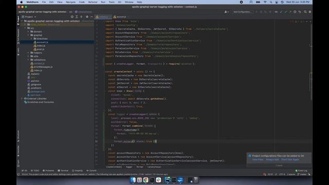Click the Git push arrow icon

tap(290, 12)
